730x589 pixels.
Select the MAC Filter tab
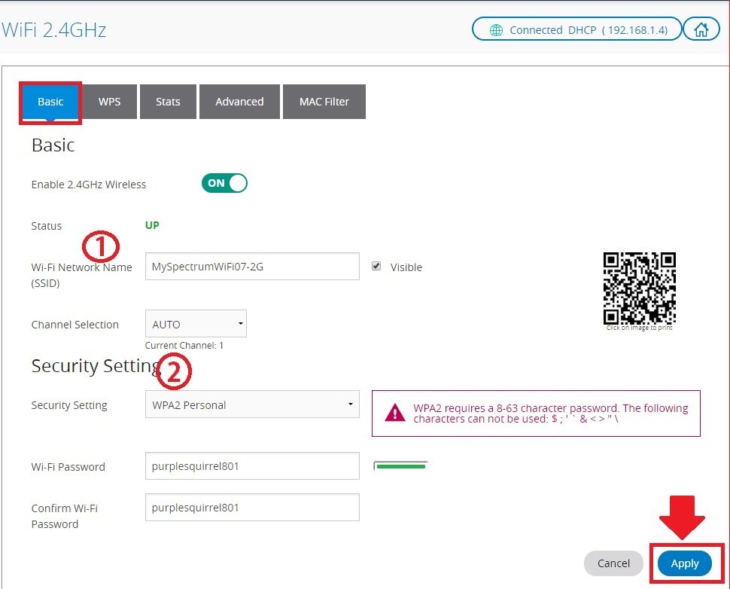tap(324, 102)
